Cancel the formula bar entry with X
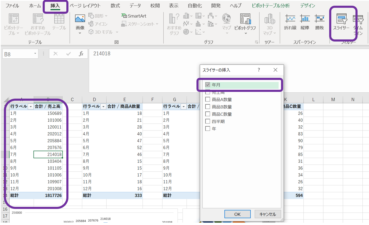Image resolution: width=369 pixels, height=225 pixels. point(55,54)
